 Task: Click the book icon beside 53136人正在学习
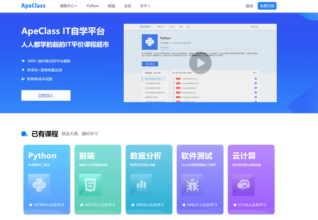point(235,205)
